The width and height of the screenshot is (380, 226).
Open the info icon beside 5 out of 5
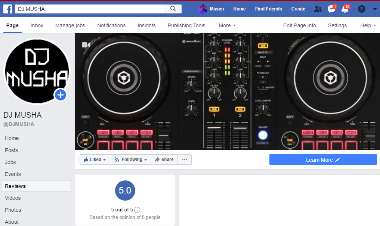[x=137, y=210]
